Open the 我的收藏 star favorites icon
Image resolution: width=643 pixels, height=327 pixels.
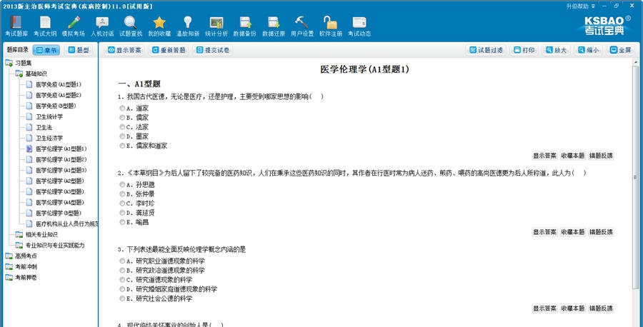[159, 26]
